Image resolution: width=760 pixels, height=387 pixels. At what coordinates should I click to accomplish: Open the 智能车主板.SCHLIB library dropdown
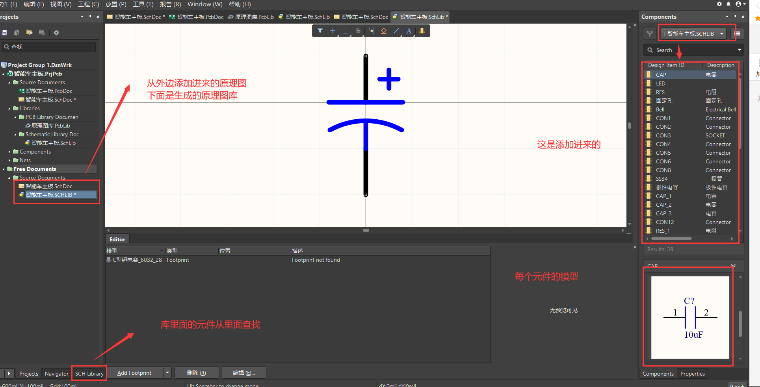point(694,34)
